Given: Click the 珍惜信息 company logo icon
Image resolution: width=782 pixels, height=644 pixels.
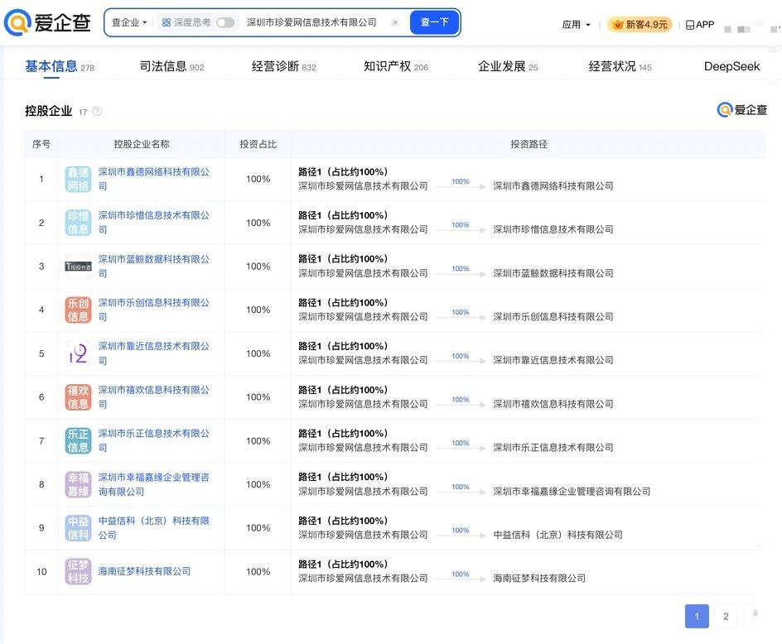Looking at the screenshot, I should tap(79, 223).
